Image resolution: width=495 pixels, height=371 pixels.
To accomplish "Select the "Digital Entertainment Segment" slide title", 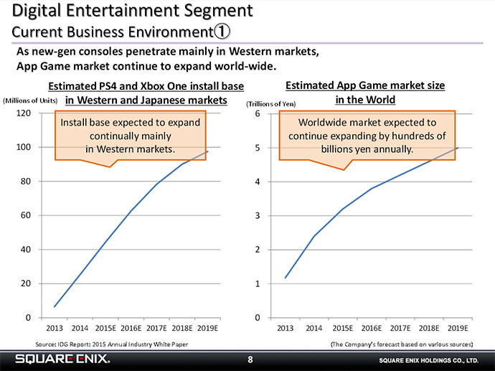I will coord(132,10).
